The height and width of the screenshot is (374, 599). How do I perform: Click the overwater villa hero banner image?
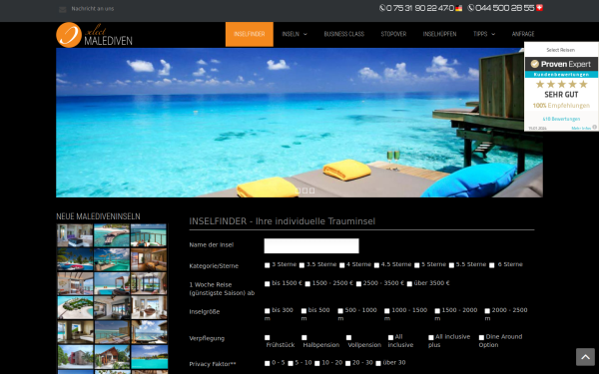(x=299, y=123)
